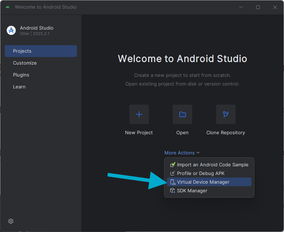Choose SDK Manager from the menu
Screen dimensions: 284x232
pos(192,191)
